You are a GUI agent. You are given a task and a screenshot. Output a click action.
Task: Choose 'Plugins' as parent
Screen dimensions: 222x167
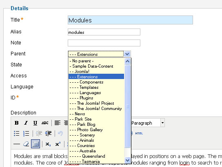[96, 98]
